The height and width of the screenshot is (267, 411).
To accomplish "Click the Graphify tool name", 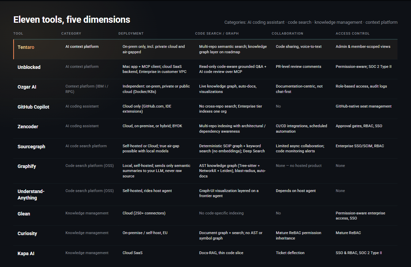I will (x=27, y=166).
